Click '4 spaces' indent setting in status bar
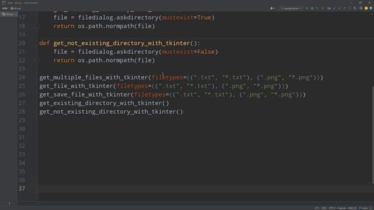374x210 pixels. tap(341, 208)
